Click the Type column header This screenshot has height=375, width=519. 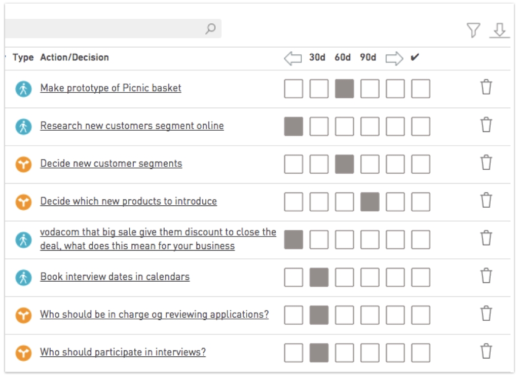tap(23, 57)
